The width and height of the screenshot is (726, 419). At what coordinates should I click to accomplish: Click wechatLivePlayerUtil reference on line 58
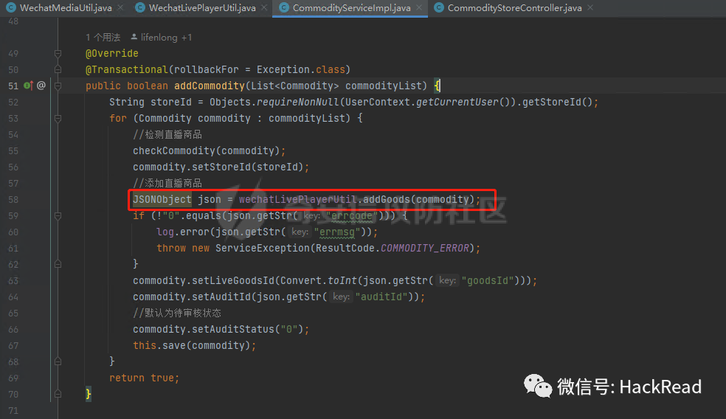coord(298,200)
